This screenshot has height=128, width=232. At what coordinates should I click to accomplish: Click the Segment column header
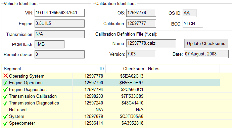coord(37,69)
